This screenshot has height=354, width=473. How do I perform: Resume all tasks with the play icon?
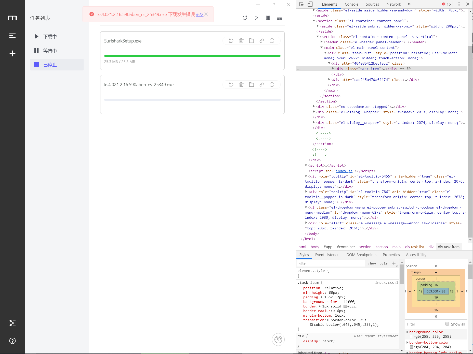point(256,18)
